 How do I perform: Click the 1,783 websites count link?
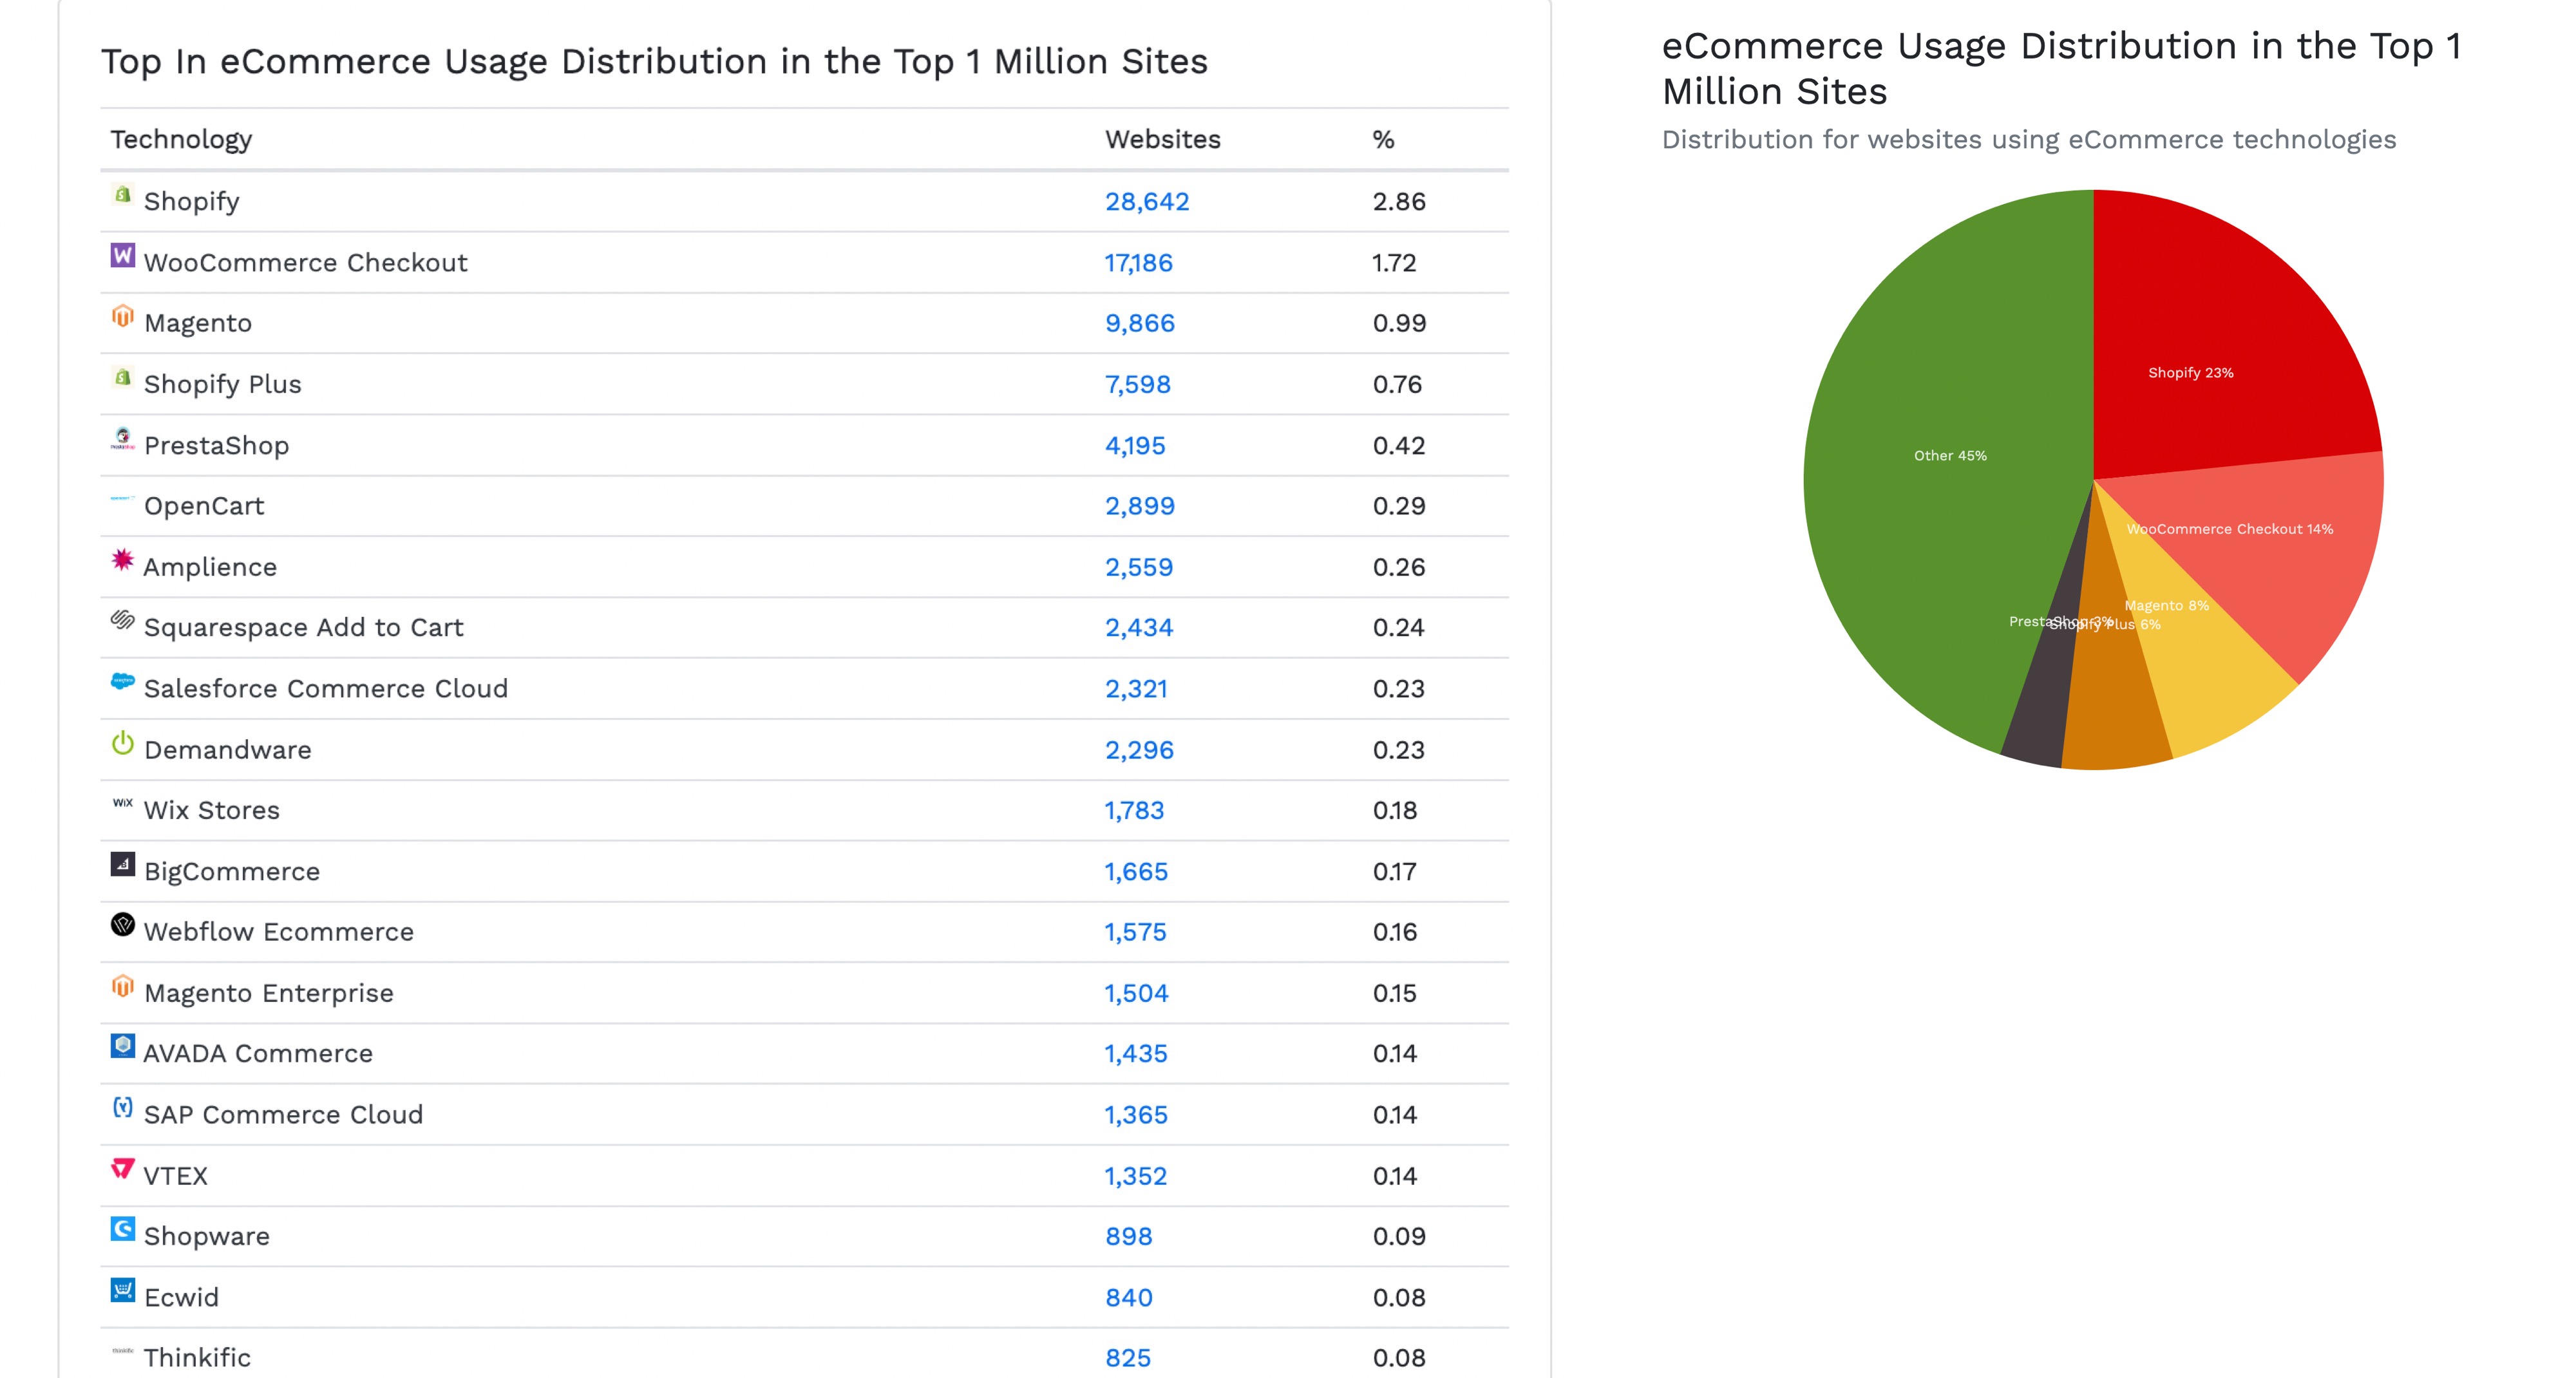(1134, 811)
